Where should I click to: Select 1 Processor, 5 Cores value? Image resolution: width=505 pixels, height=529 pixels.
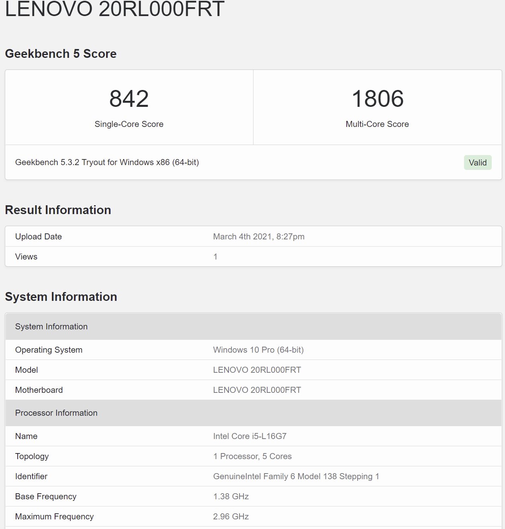pos(252,456)
